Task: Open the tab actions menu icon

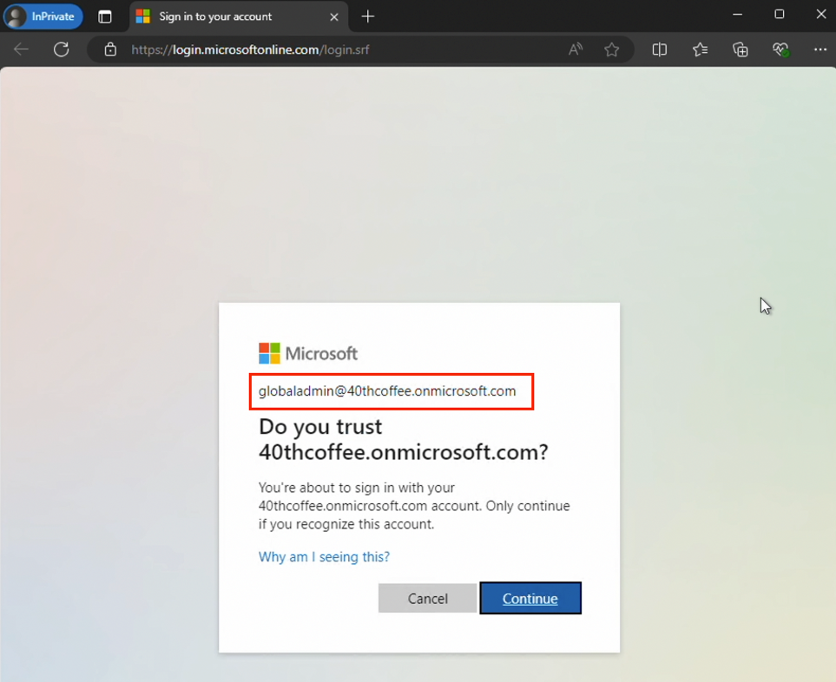Action: (105, 16)
